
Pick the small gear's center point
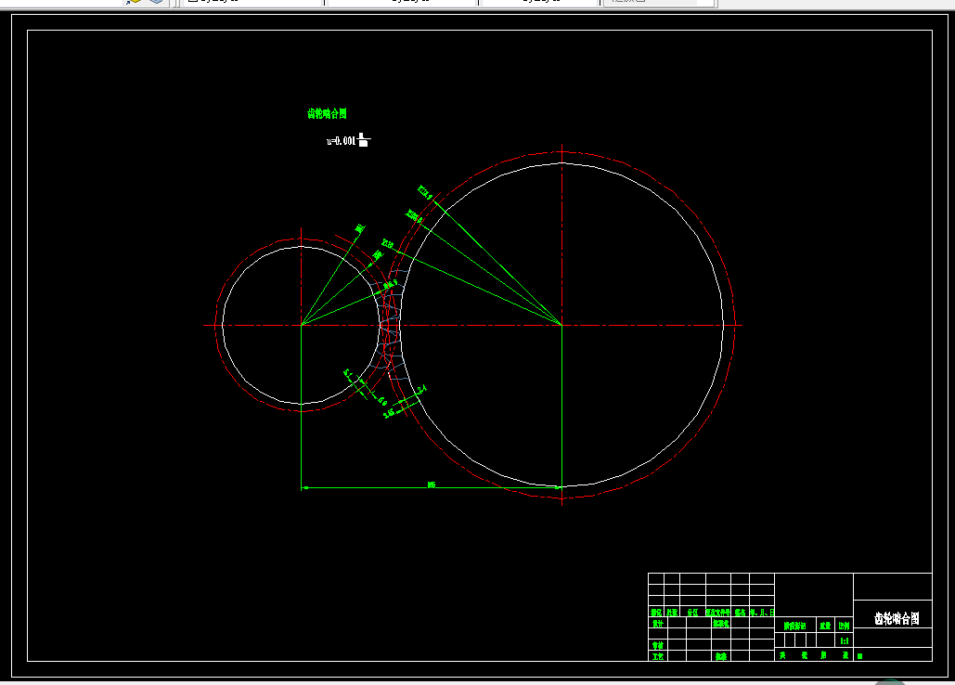click(x=302, y=325)
